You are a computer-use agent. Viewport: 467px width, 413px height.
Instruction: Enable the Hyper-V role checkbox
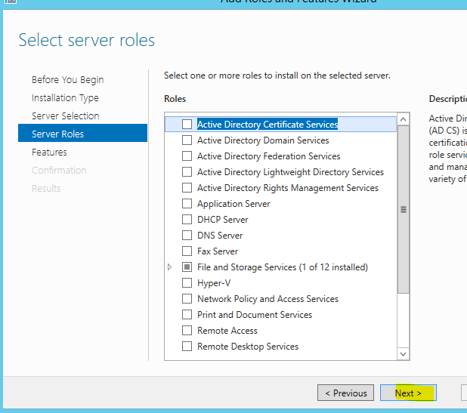[187, 282]
